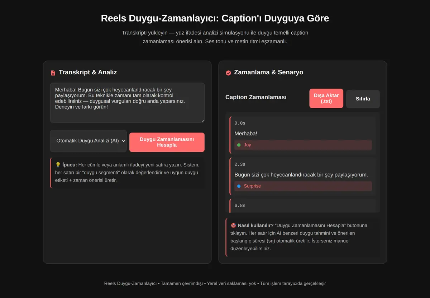Click the footer text about Tamamen çevrimdışı
430x298 pixels.
(215, 284)
